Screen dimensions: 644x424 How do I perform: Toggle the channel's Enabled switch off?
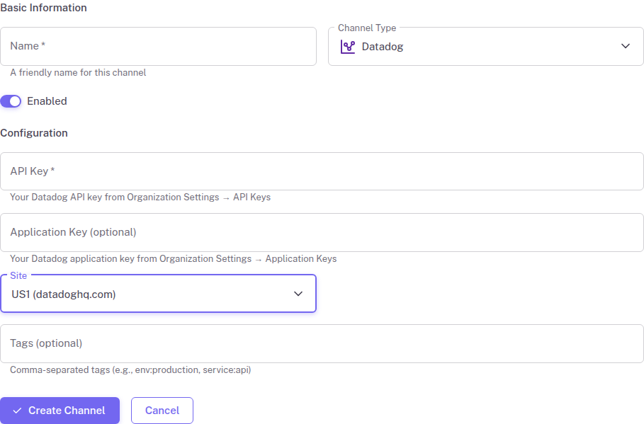pos(11,101)
